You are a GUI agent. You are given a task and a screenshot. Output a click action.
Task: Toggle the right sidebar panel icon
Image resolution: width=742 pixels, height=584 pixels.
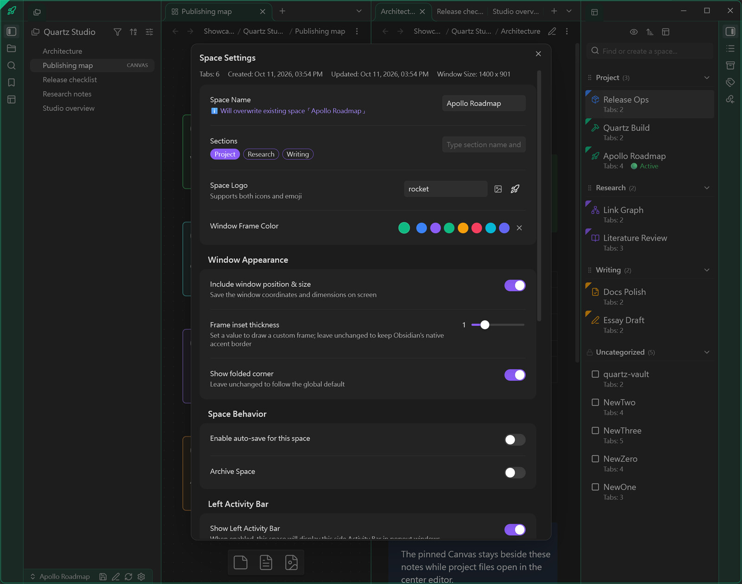click(730, 32)
